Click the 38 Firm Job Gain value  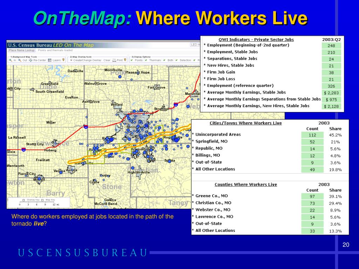coord(331,73)
